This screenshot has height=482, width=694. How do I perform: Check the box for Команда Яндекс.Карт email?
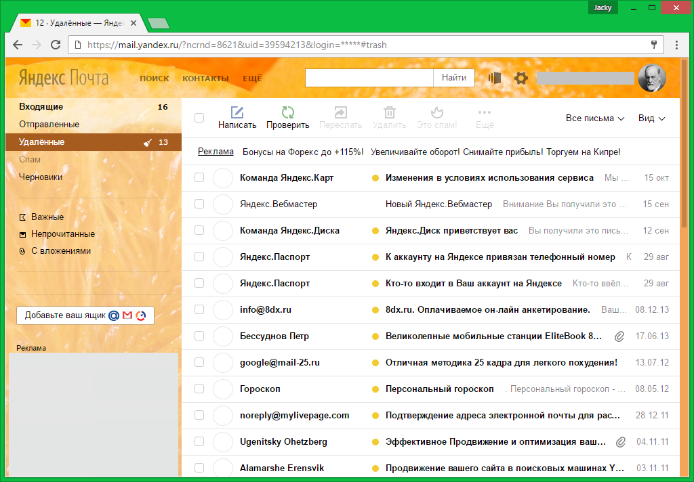pos(199,177)
